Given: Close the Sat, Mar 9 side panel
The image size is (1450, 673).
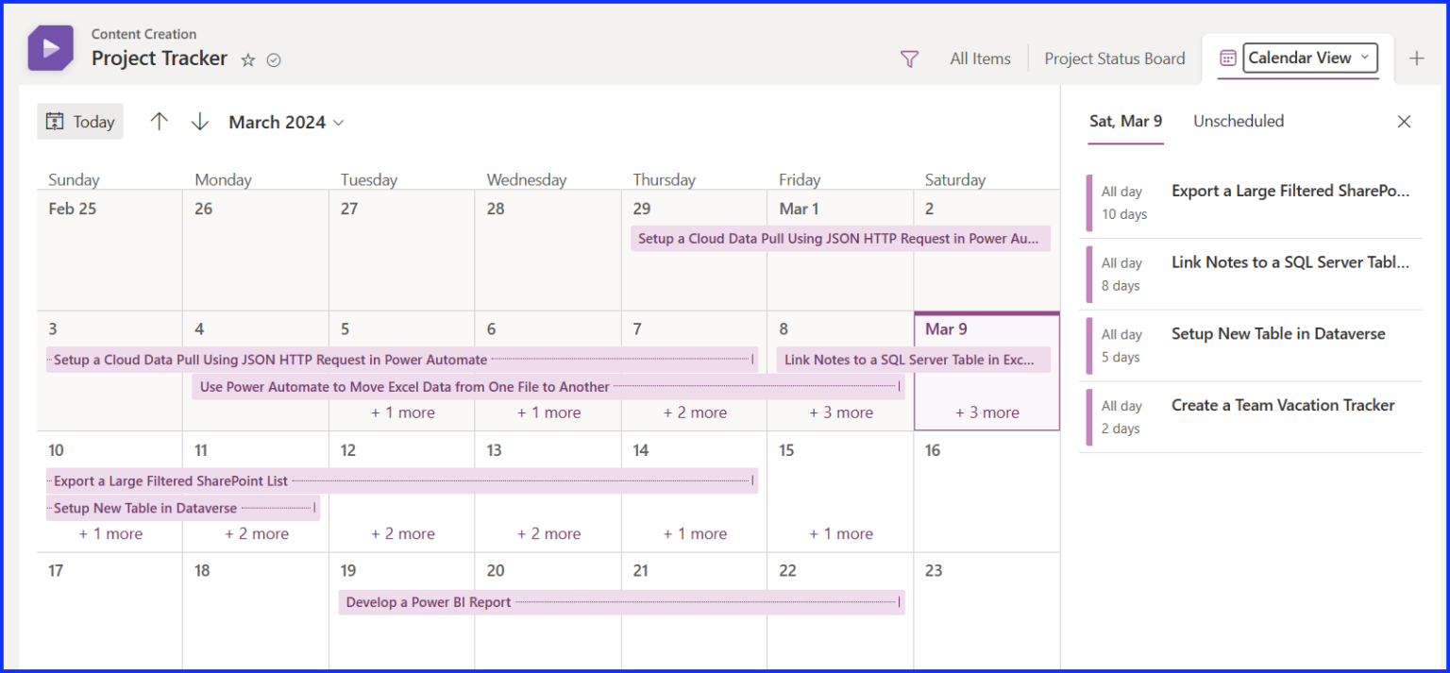Looking at the screenshot, I should click(x=1404, y=121).
